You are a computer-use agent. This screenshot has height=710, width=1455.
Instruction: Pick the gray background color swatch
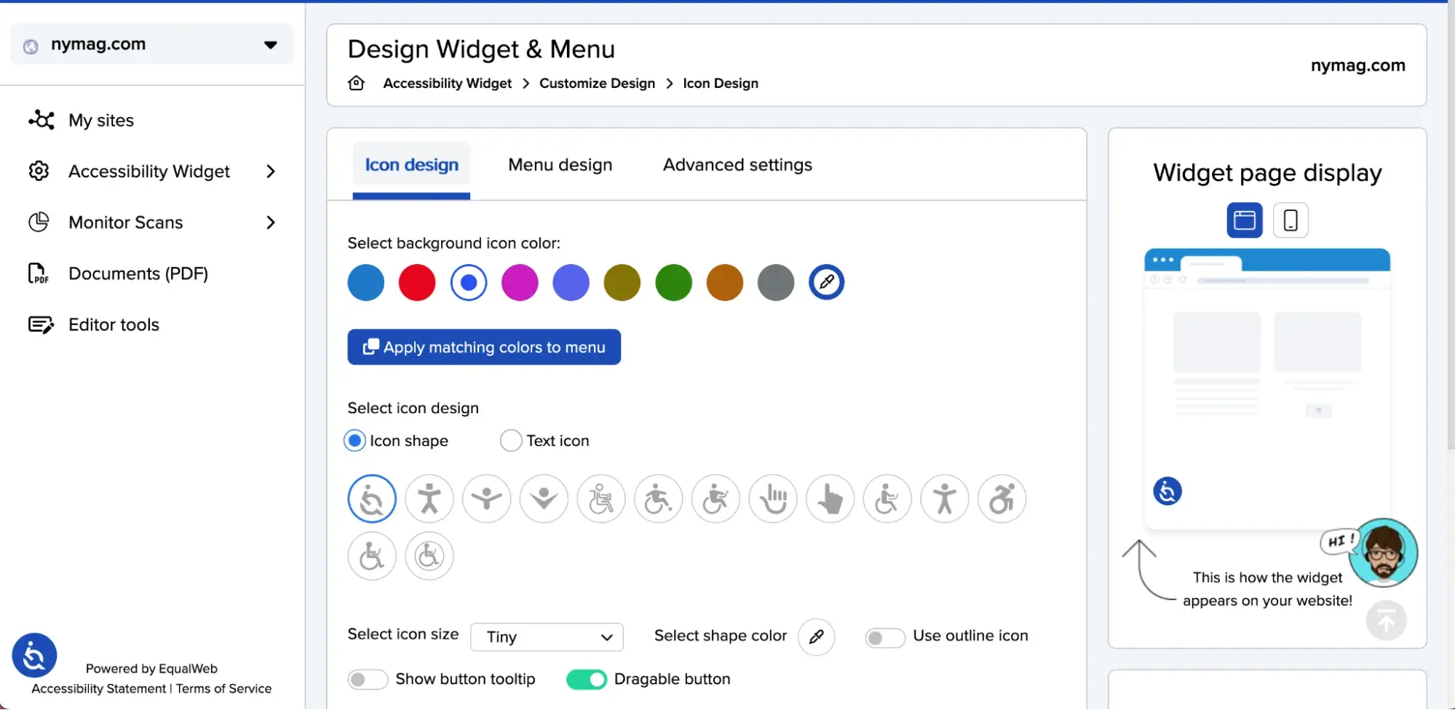click(776, 282)
